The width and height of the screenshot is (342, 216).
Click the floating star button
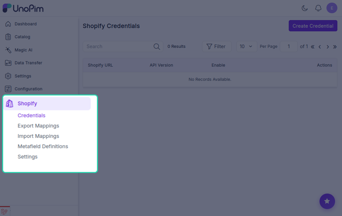(327, 201)
